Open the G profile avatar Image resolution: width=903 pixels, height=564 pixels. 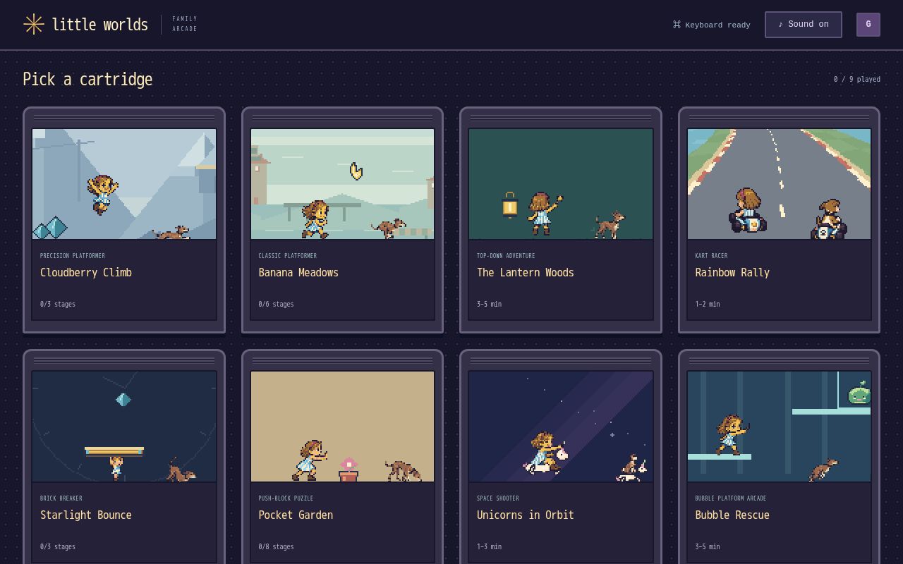click(868, 25)
